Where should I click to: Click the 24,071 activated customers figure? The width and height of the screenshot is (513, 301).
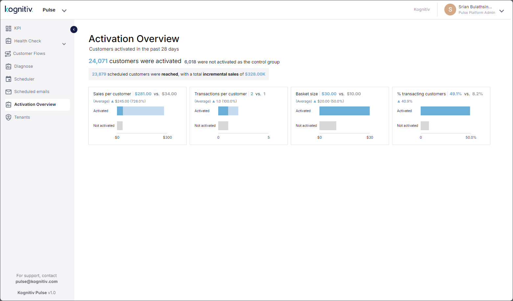98,61
